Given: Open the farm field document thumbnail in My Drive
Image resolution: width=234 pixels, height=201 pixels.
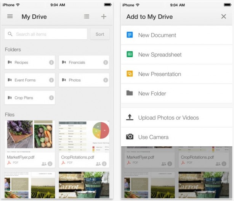Looking at the screenshot, I should click(x=30, y=185).
